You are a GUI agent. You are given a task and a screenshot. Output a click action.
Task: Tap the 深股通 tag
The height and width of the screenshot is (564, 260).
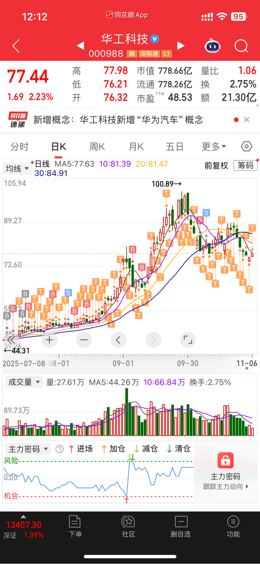(x=149, y=54)
